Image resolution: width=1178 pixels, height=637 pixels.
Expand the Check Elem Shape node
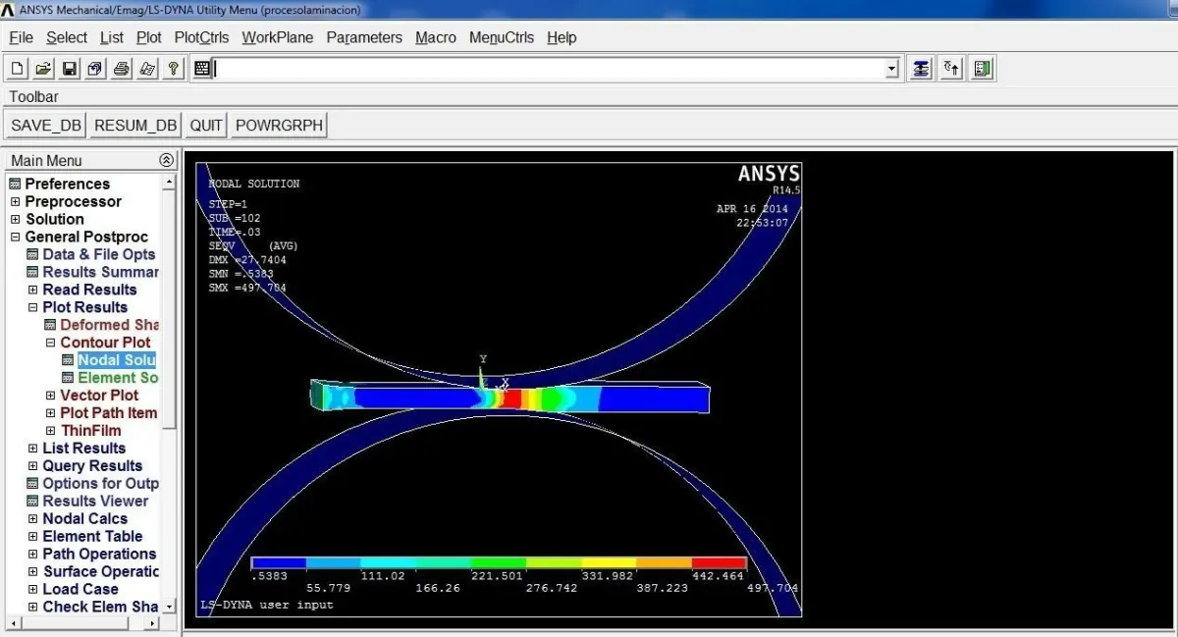coord(32,607)
